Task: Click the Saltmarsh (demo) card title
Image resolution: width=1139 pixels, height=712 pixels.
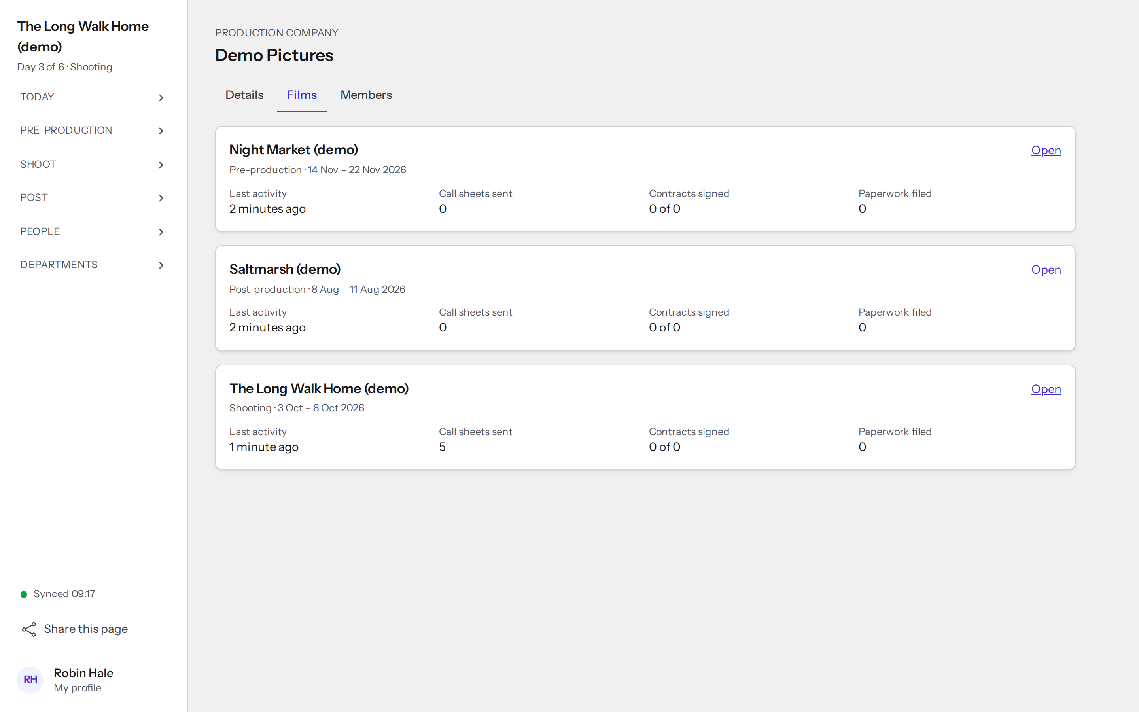Action: (285, 269)
